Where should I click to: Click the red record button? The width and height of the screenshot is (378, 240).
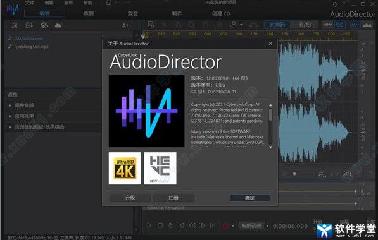click(x=225, y=225)
